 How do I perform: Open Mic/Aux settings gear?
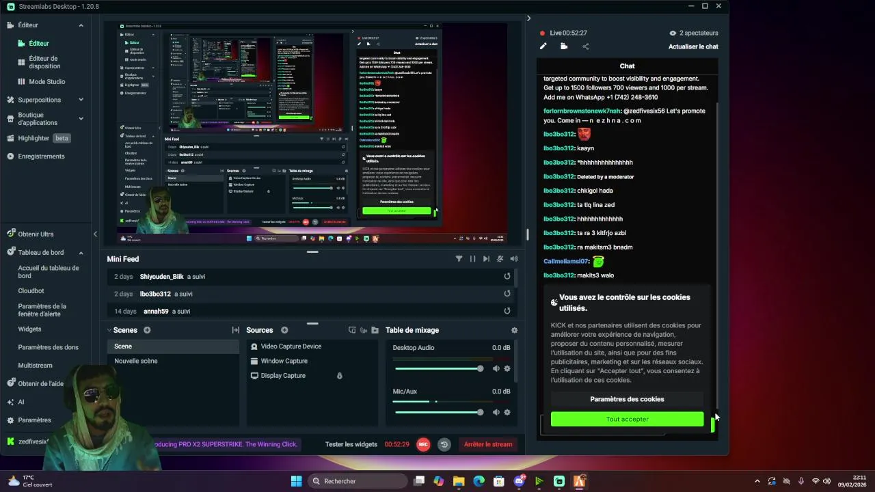pyautogui.click(x=507, y=412)
